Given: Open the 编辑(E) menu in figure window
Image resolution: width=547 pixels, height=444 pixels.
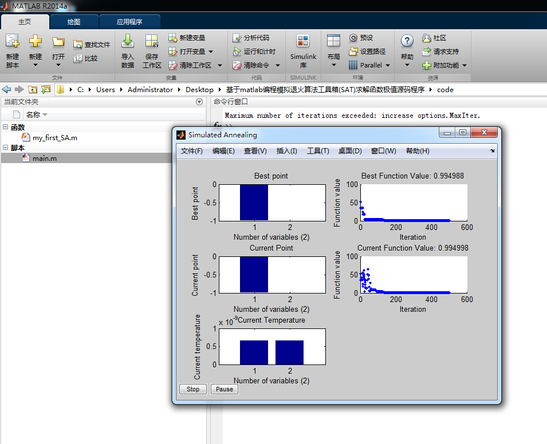Looking at the screenshot, I should click(223, 151).
